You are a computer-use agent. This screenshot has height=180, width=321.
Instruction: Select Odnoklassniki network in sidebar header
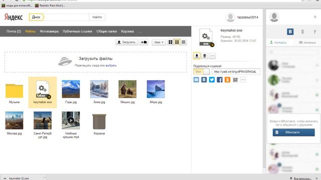(302, 31)
